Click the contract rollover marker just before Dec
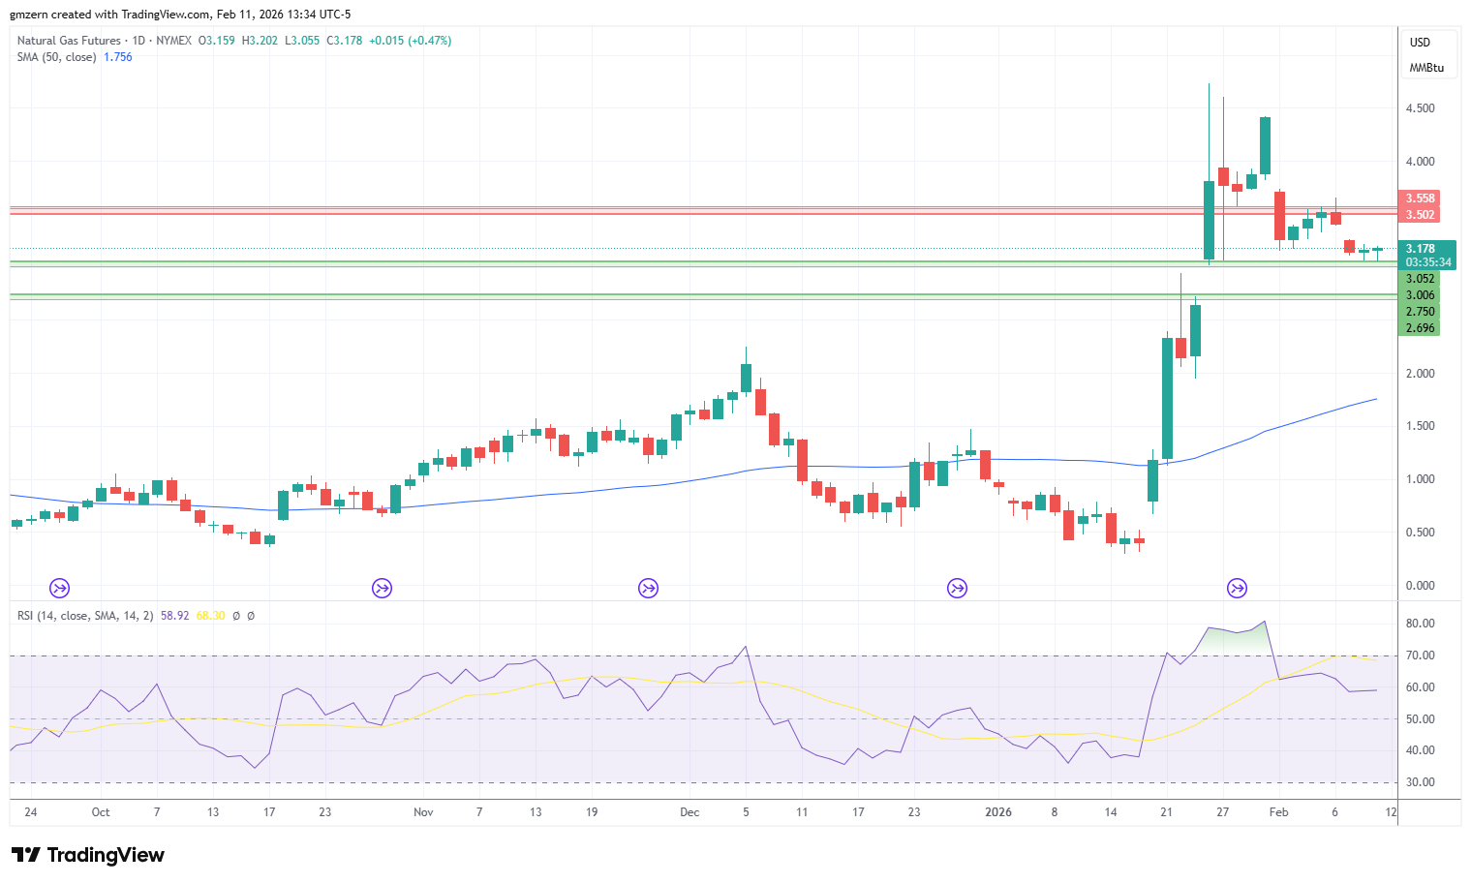Image resolution: width=1471 pixels, height=884 pixels. 648,588
